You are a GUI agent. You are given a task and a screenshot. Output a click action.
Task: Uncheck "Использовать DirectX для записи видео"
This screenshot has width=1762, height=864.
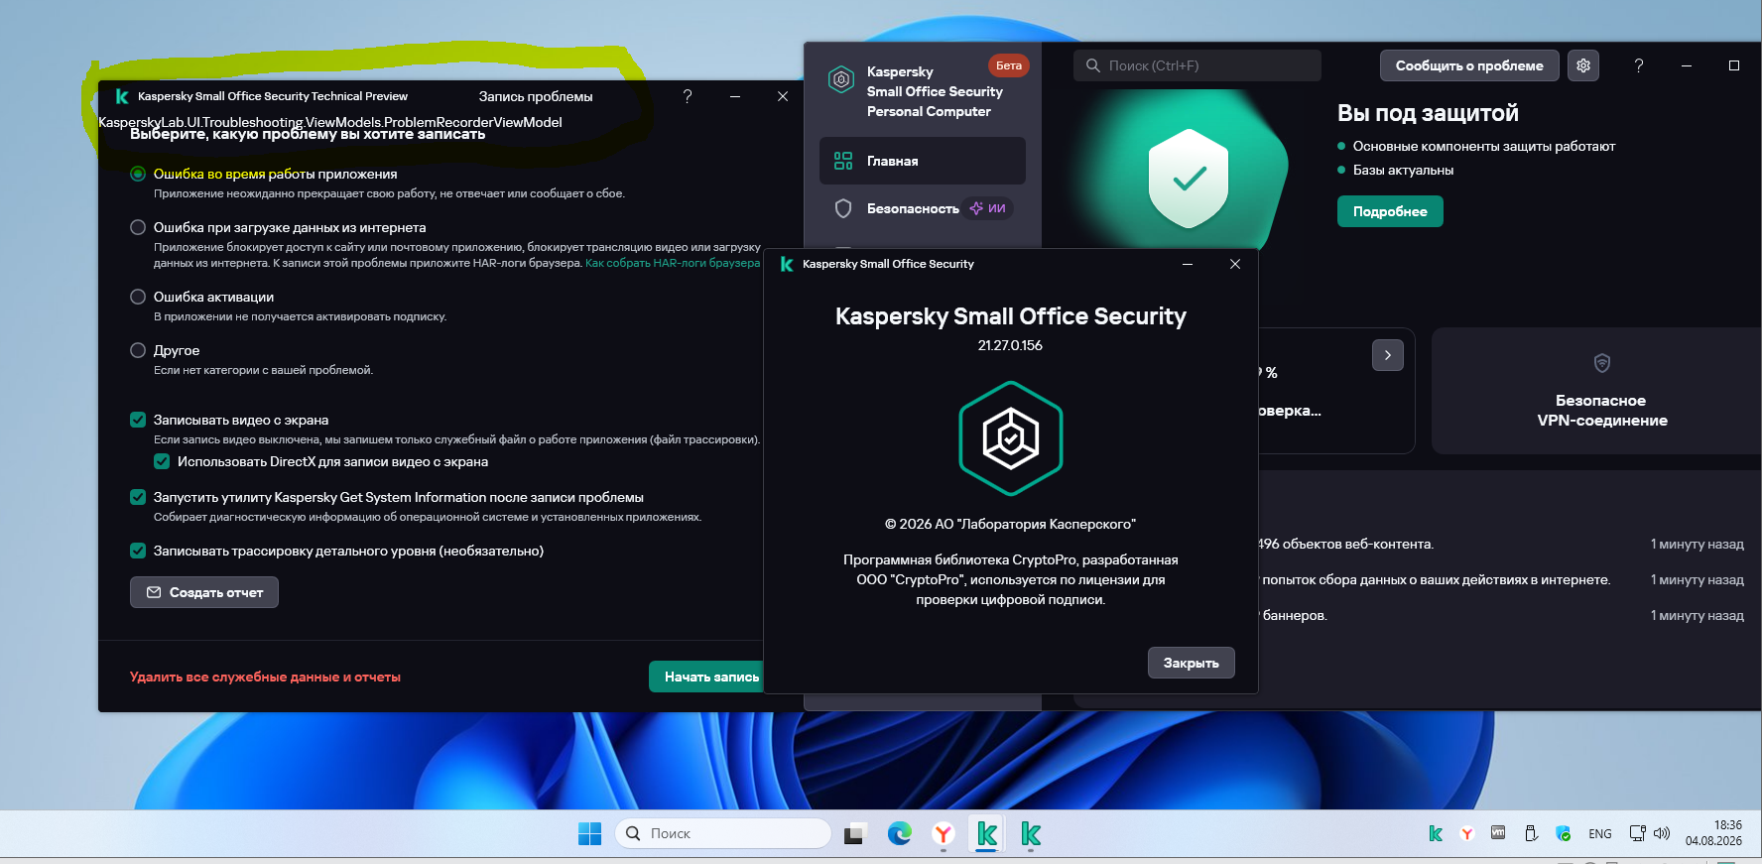click(x=162, y=461)
